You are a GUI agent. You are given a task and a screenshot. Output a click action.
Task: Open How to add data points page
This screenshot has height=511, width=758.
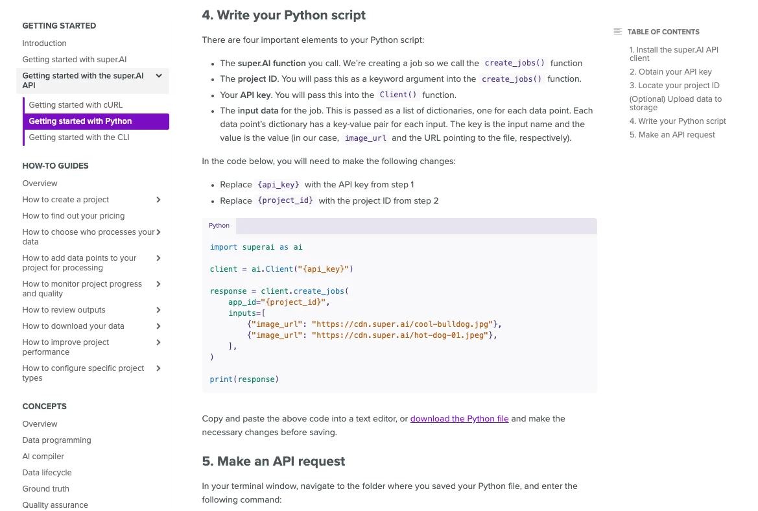(79, 263)
